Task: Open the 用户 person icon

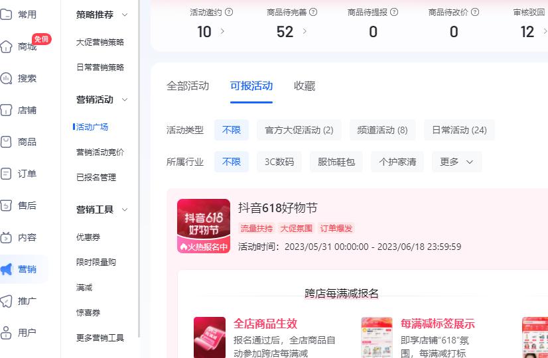Action: pos(6,333)
